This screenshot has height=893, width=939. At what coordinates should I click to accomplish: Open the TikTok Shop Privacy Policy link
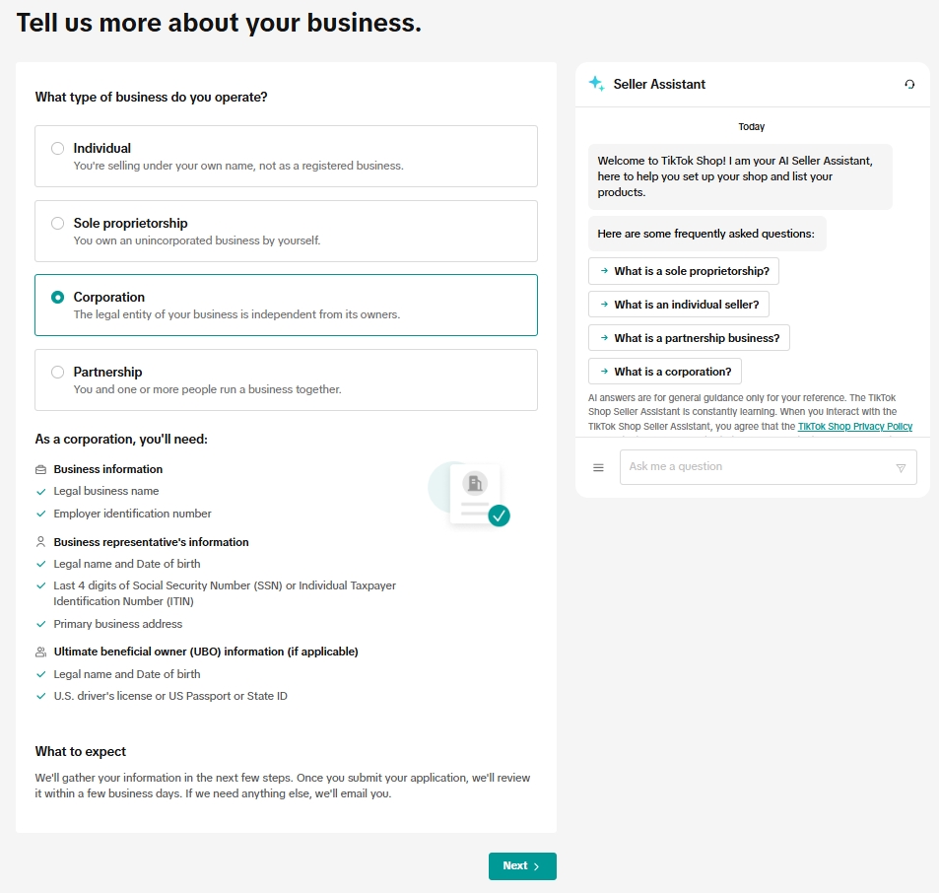854,427
